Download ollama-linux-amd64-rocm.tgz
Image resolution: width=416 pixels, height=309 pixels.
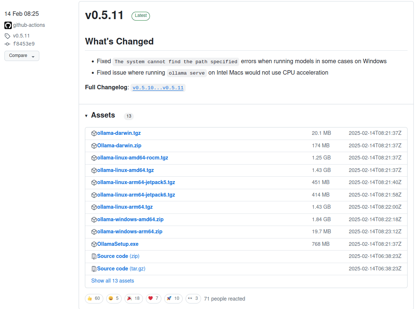click(133, 158)
